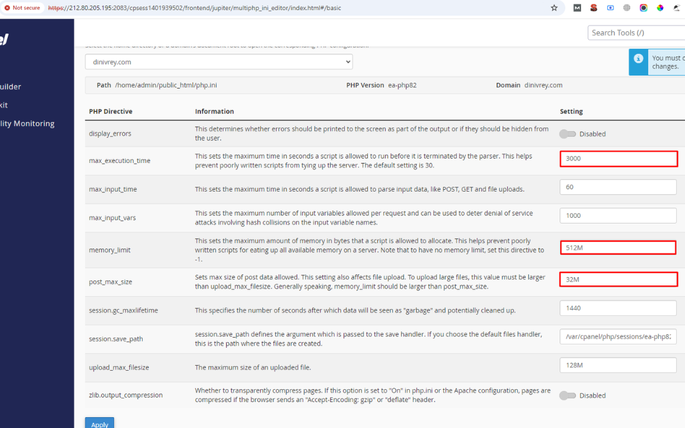The height and width of the screenshot is (428, 685).
Task: Click the Not secure site warning badge
Action: coord(22,8)
